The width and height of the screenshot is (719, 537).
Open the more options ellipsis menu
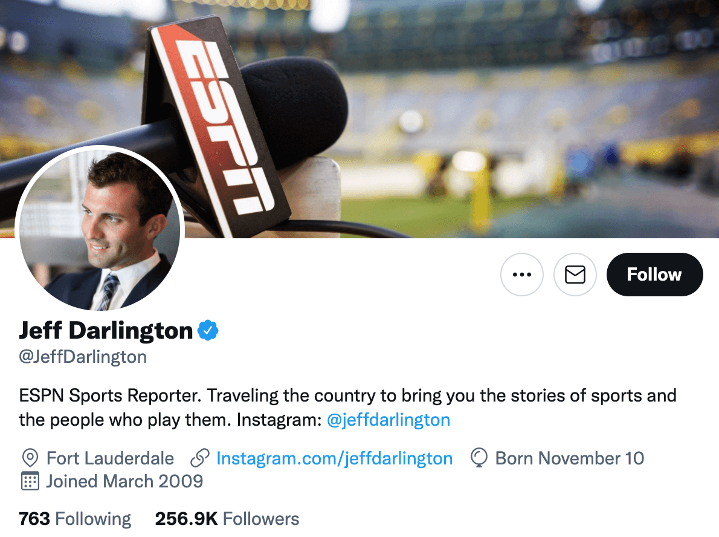[x=522, y=274]
